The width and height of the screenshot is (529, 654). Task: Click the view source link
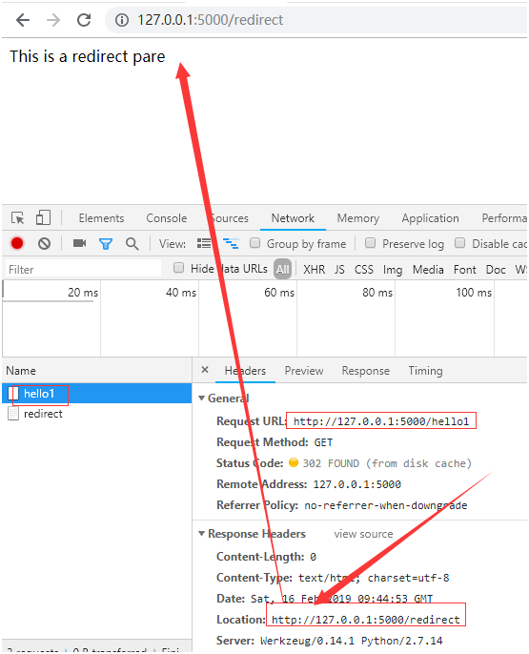click(x=363, y=534)
